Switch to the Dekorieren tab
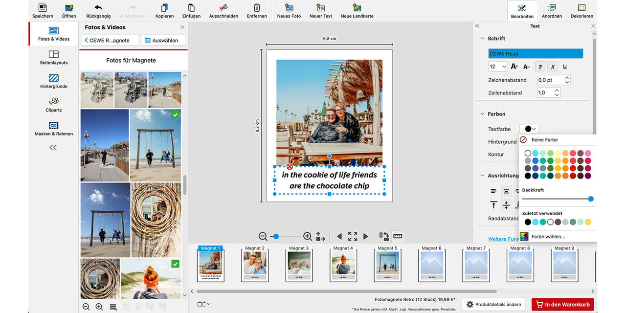626x313 pixels. 581,11
